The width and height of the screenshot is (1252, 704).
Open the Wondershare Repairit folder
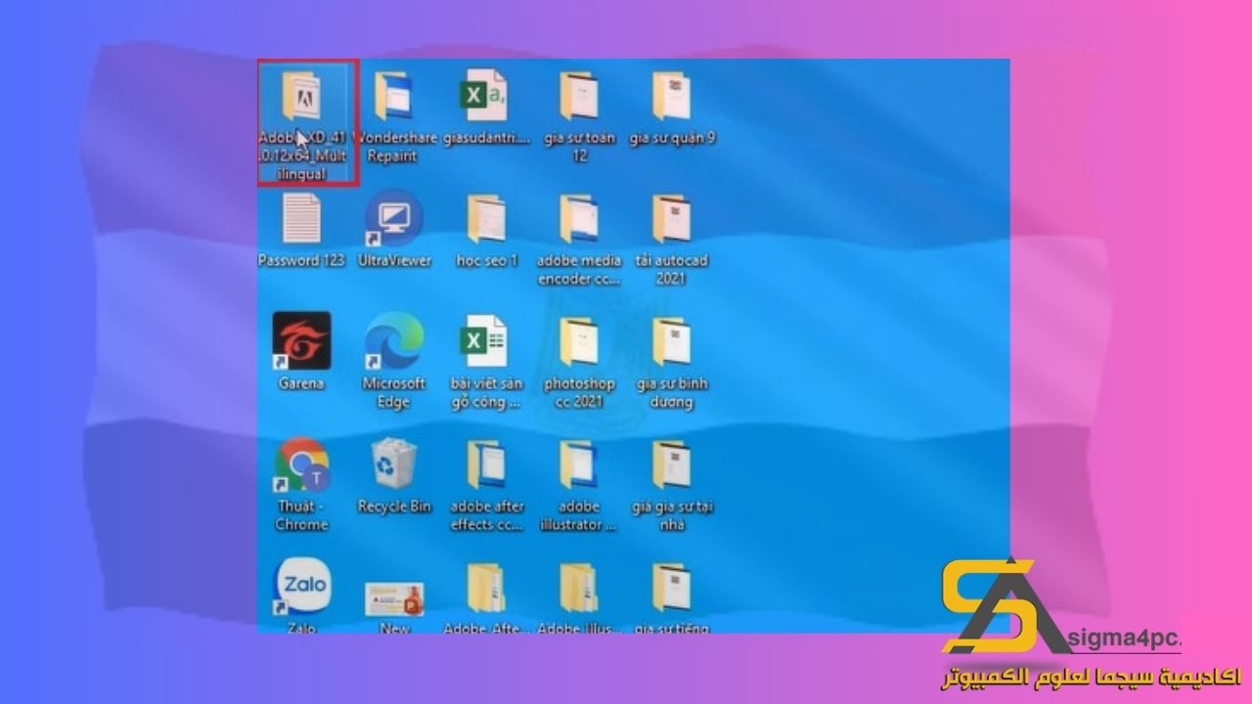(x=394, y=96)
